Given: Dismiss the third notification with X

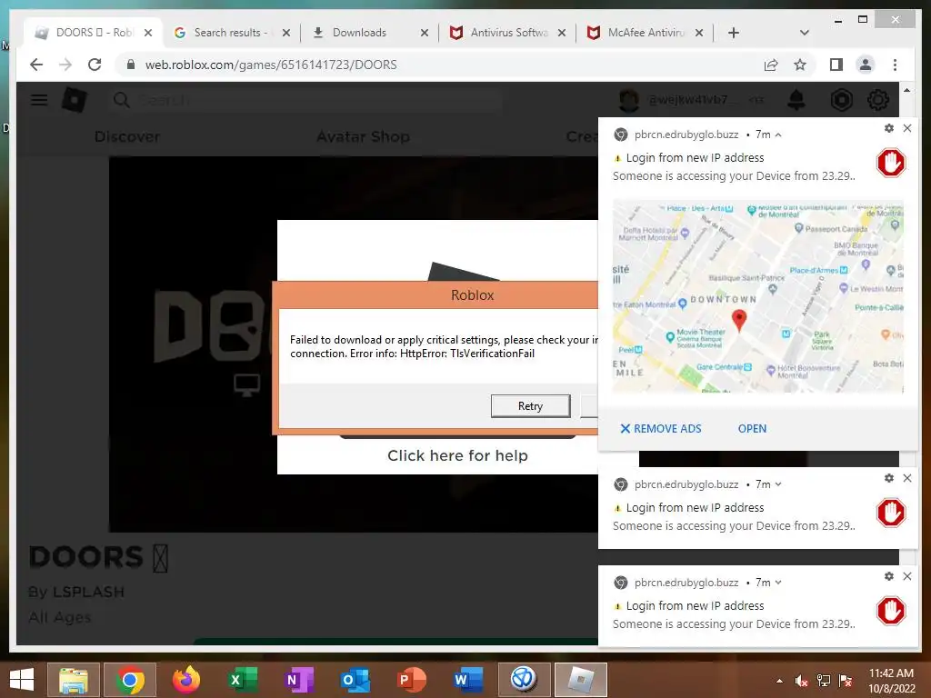Looking at the screenshot, I should pos(907,576).
